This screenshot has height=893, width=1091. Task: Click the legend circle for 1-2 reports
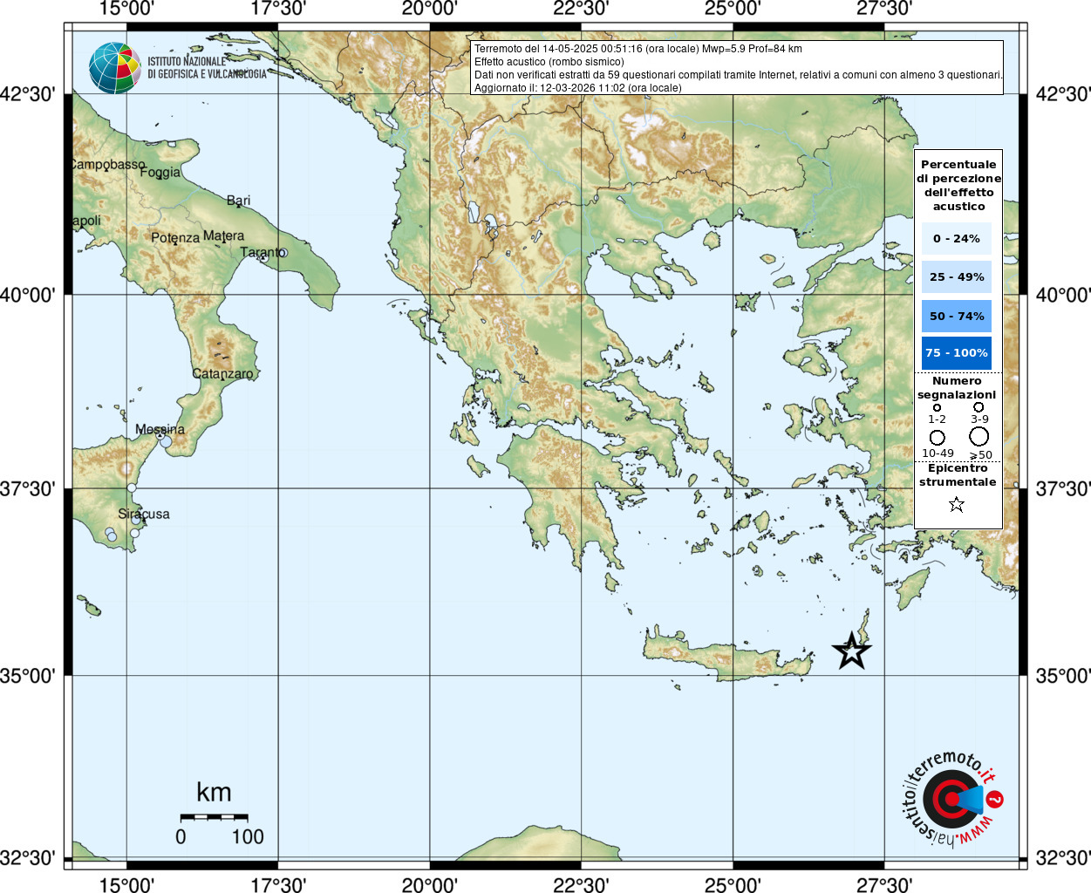point(937,407)
